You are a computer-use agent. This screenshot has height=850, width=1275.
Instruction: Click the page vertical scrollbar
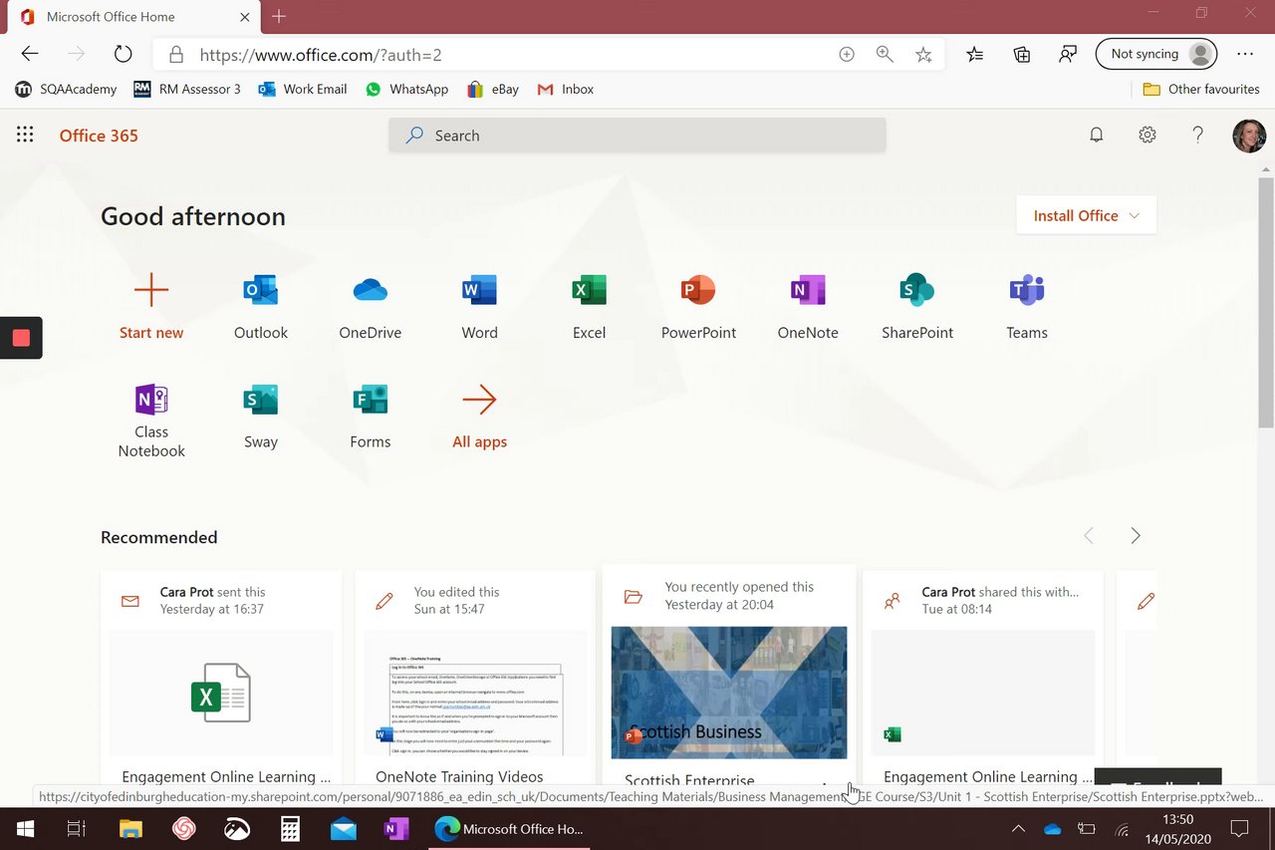1265,302
